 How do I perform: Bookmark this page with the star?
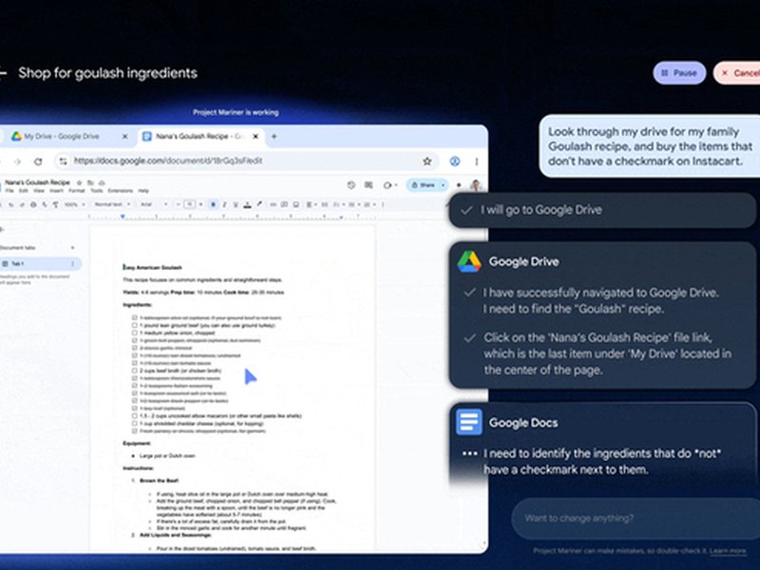(x=427, y=161)
